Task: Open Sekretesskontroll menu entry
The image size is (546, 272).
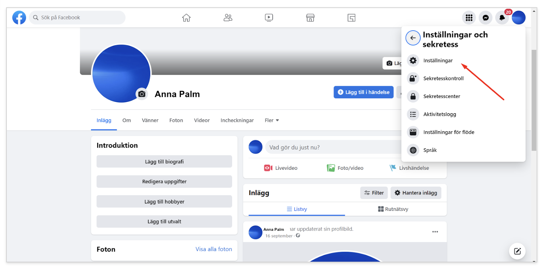Action: (463, 78)
